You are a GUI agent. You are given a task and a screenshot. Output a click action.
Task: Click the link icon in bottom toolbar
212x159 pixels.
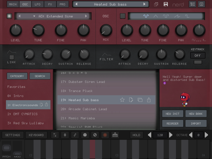75,135
